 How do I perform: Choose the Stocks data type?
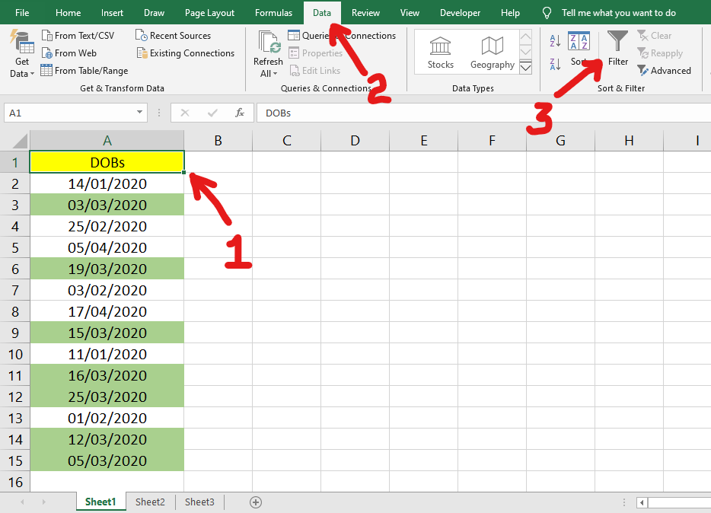440,53
